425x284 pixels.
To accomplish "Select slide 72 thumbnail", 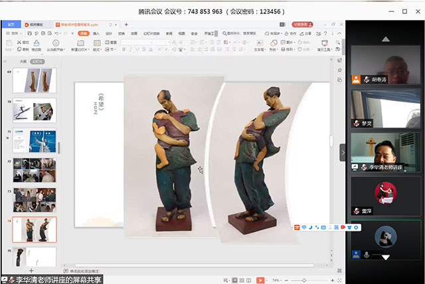I will click(x=35, y=170).
